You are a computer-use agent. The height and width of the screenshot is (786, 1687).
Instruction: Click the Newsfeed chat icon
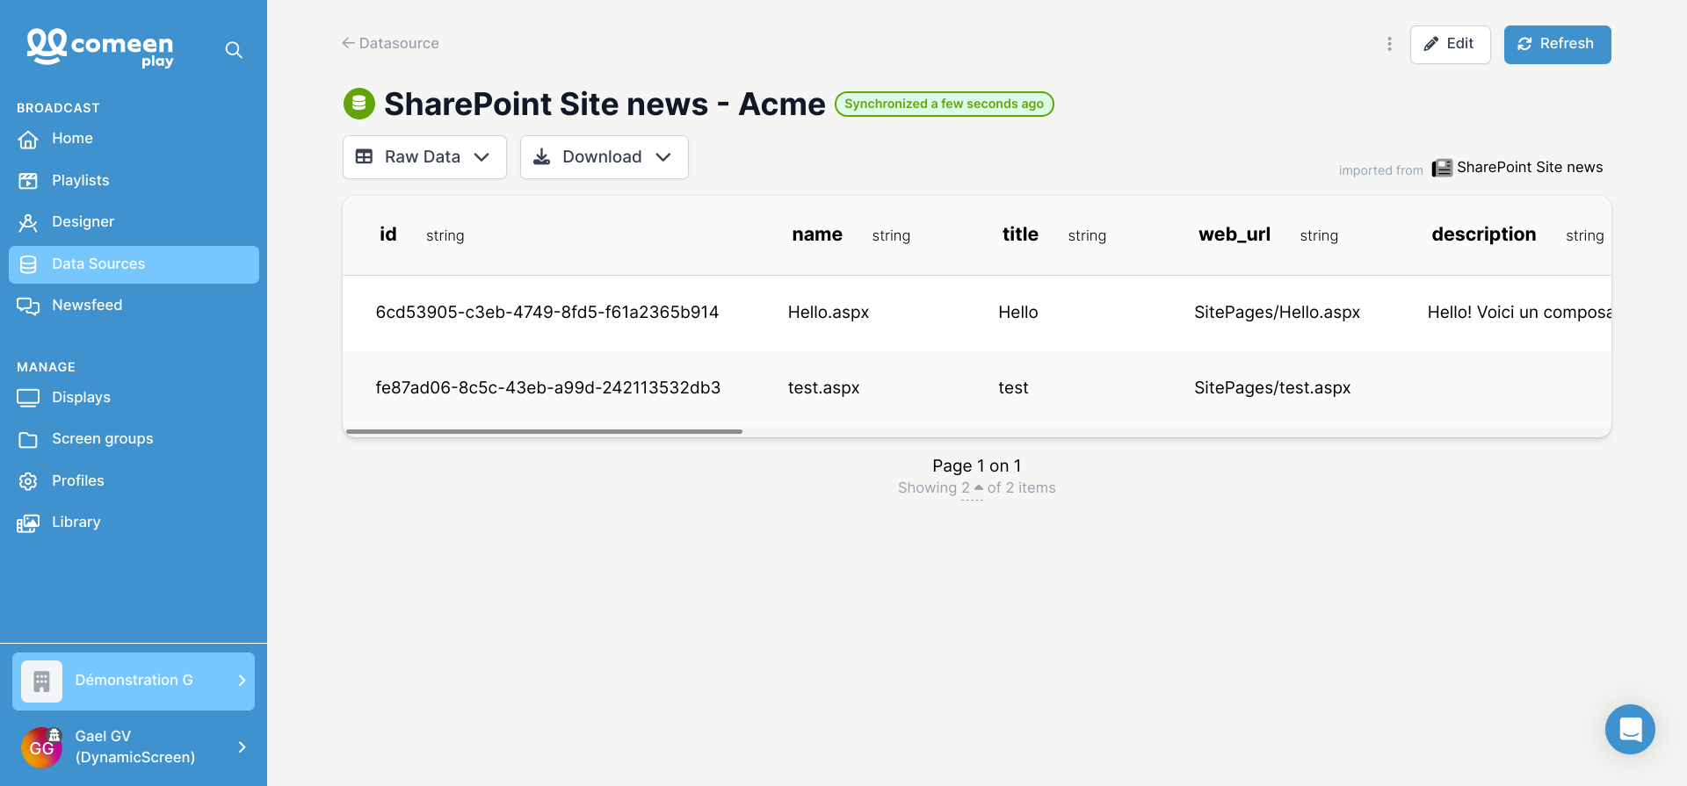click(x=28, y=306)
